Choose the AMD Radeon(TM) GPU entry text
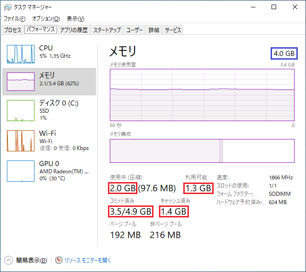306x272 pixels. 64,172
